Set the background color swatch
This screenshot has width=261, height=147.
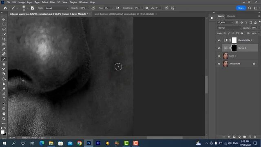(5, 134)
